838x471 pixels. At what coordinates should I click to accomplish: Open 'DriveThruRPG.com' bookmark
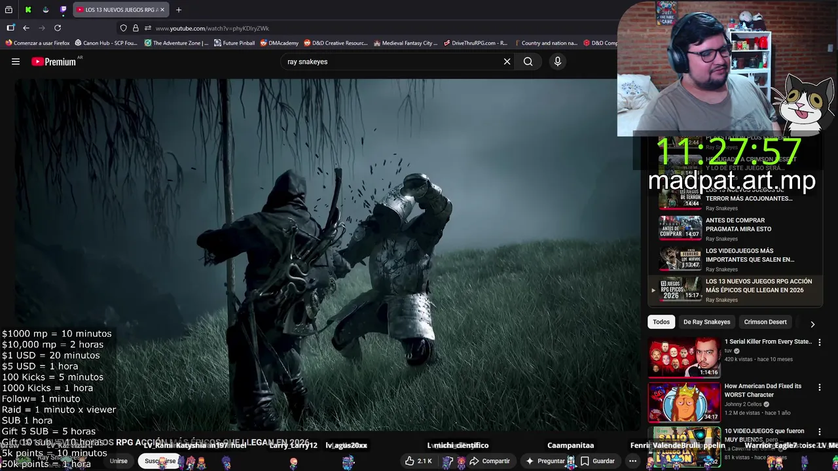(475, 43)
